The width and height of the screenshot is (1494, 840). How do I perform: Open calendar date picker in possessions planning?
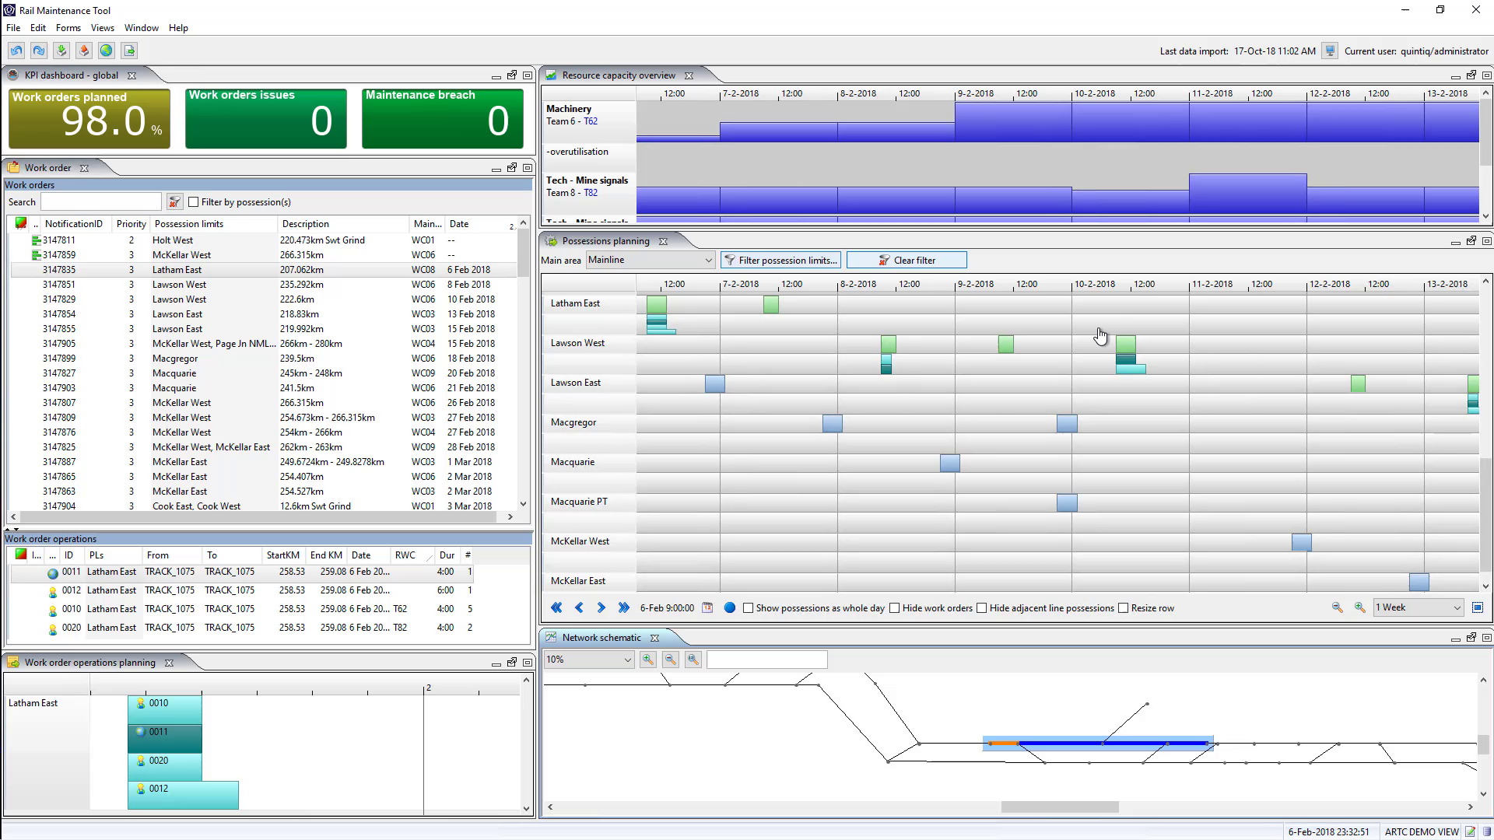(x=707, y=607)
